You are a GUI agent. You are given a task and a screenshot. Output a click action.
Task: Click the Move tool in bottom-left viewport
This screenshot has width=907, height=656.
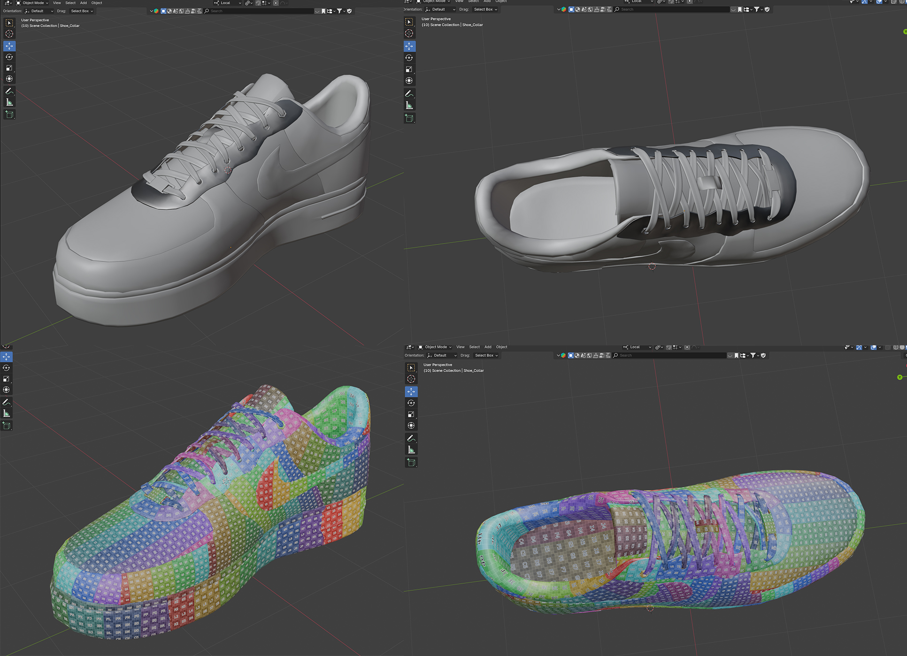coord(7,357)
